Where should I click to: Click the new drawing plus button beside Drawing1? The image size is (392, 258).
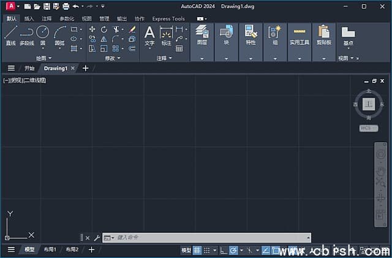(86, 68)
